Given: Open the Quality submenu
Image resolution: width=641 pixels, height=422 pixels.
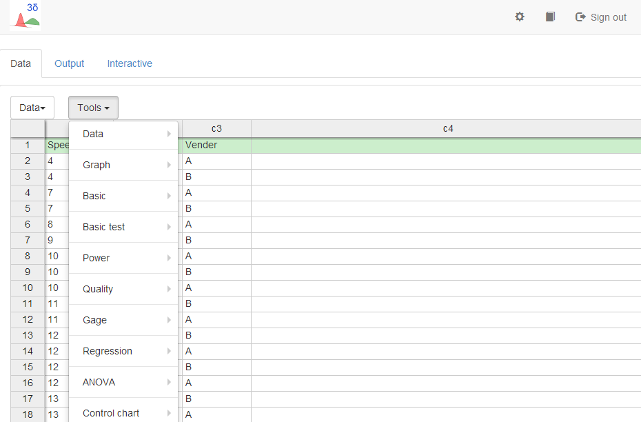Looking at the screenshot, I should pyautogui.click(x=123, y=289).
